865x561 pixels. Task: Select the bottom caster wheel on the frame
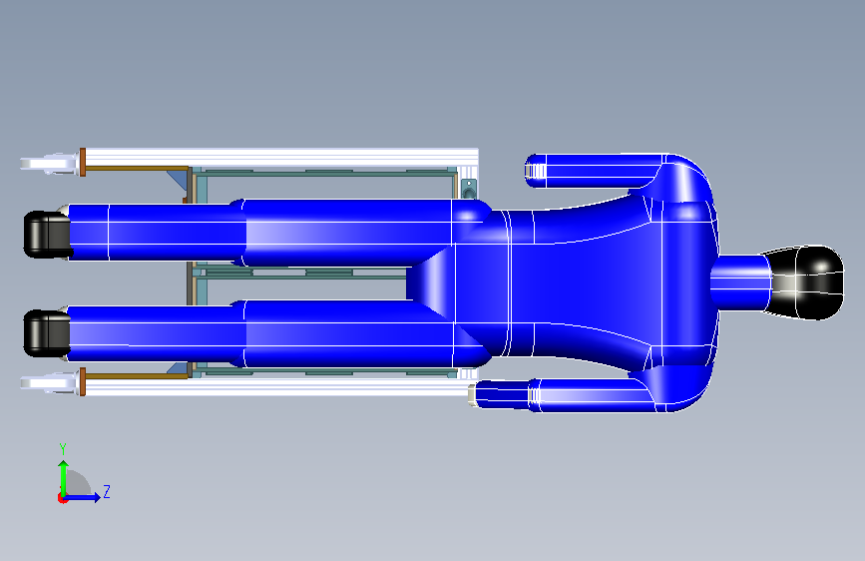tap(49, 382)
